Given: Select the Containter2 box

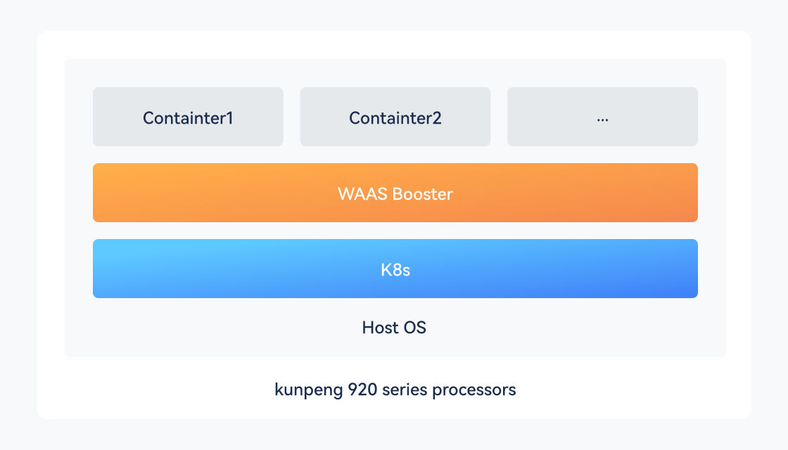Looking at the screenshot, I should [395, 117].
